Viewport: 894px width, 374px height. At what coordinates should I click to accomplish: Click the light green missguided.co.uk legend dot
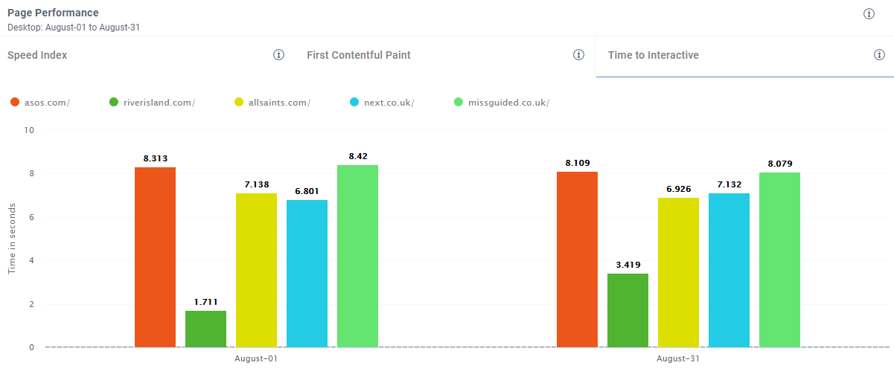tap(458, 103)
